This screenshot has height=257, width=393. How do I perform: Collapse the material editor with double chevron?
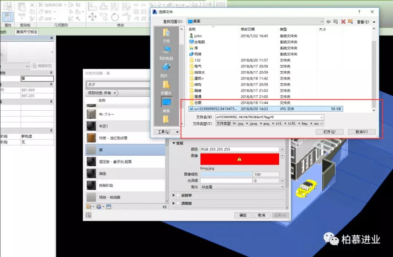coord(164,207)
